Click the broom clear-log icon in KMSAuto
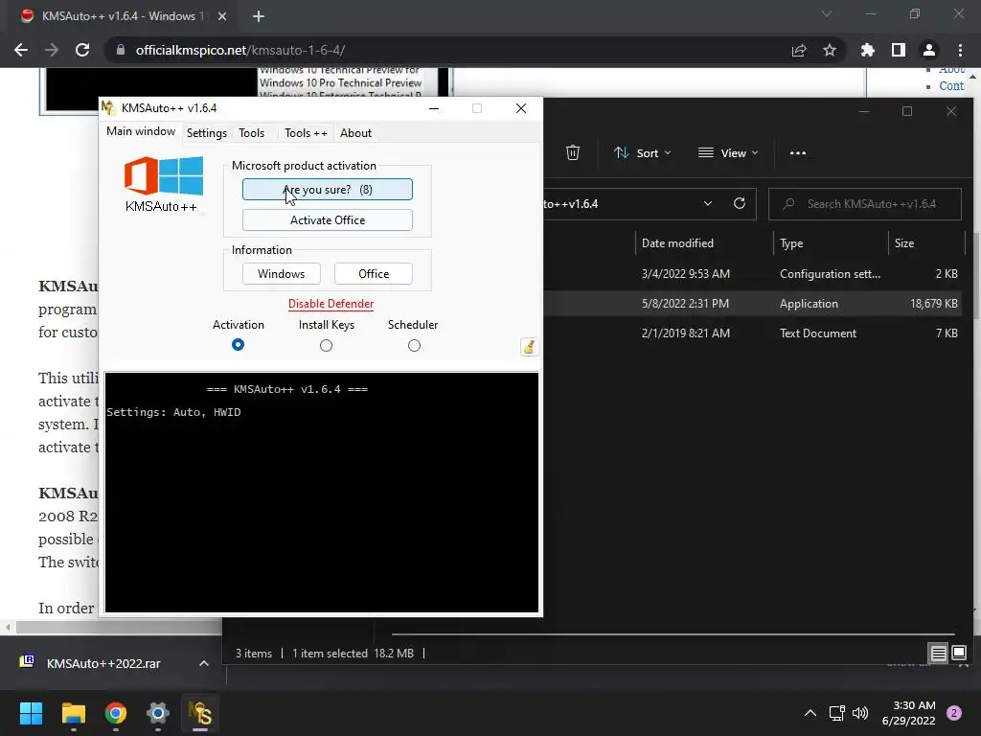 [x=529, y=347]
